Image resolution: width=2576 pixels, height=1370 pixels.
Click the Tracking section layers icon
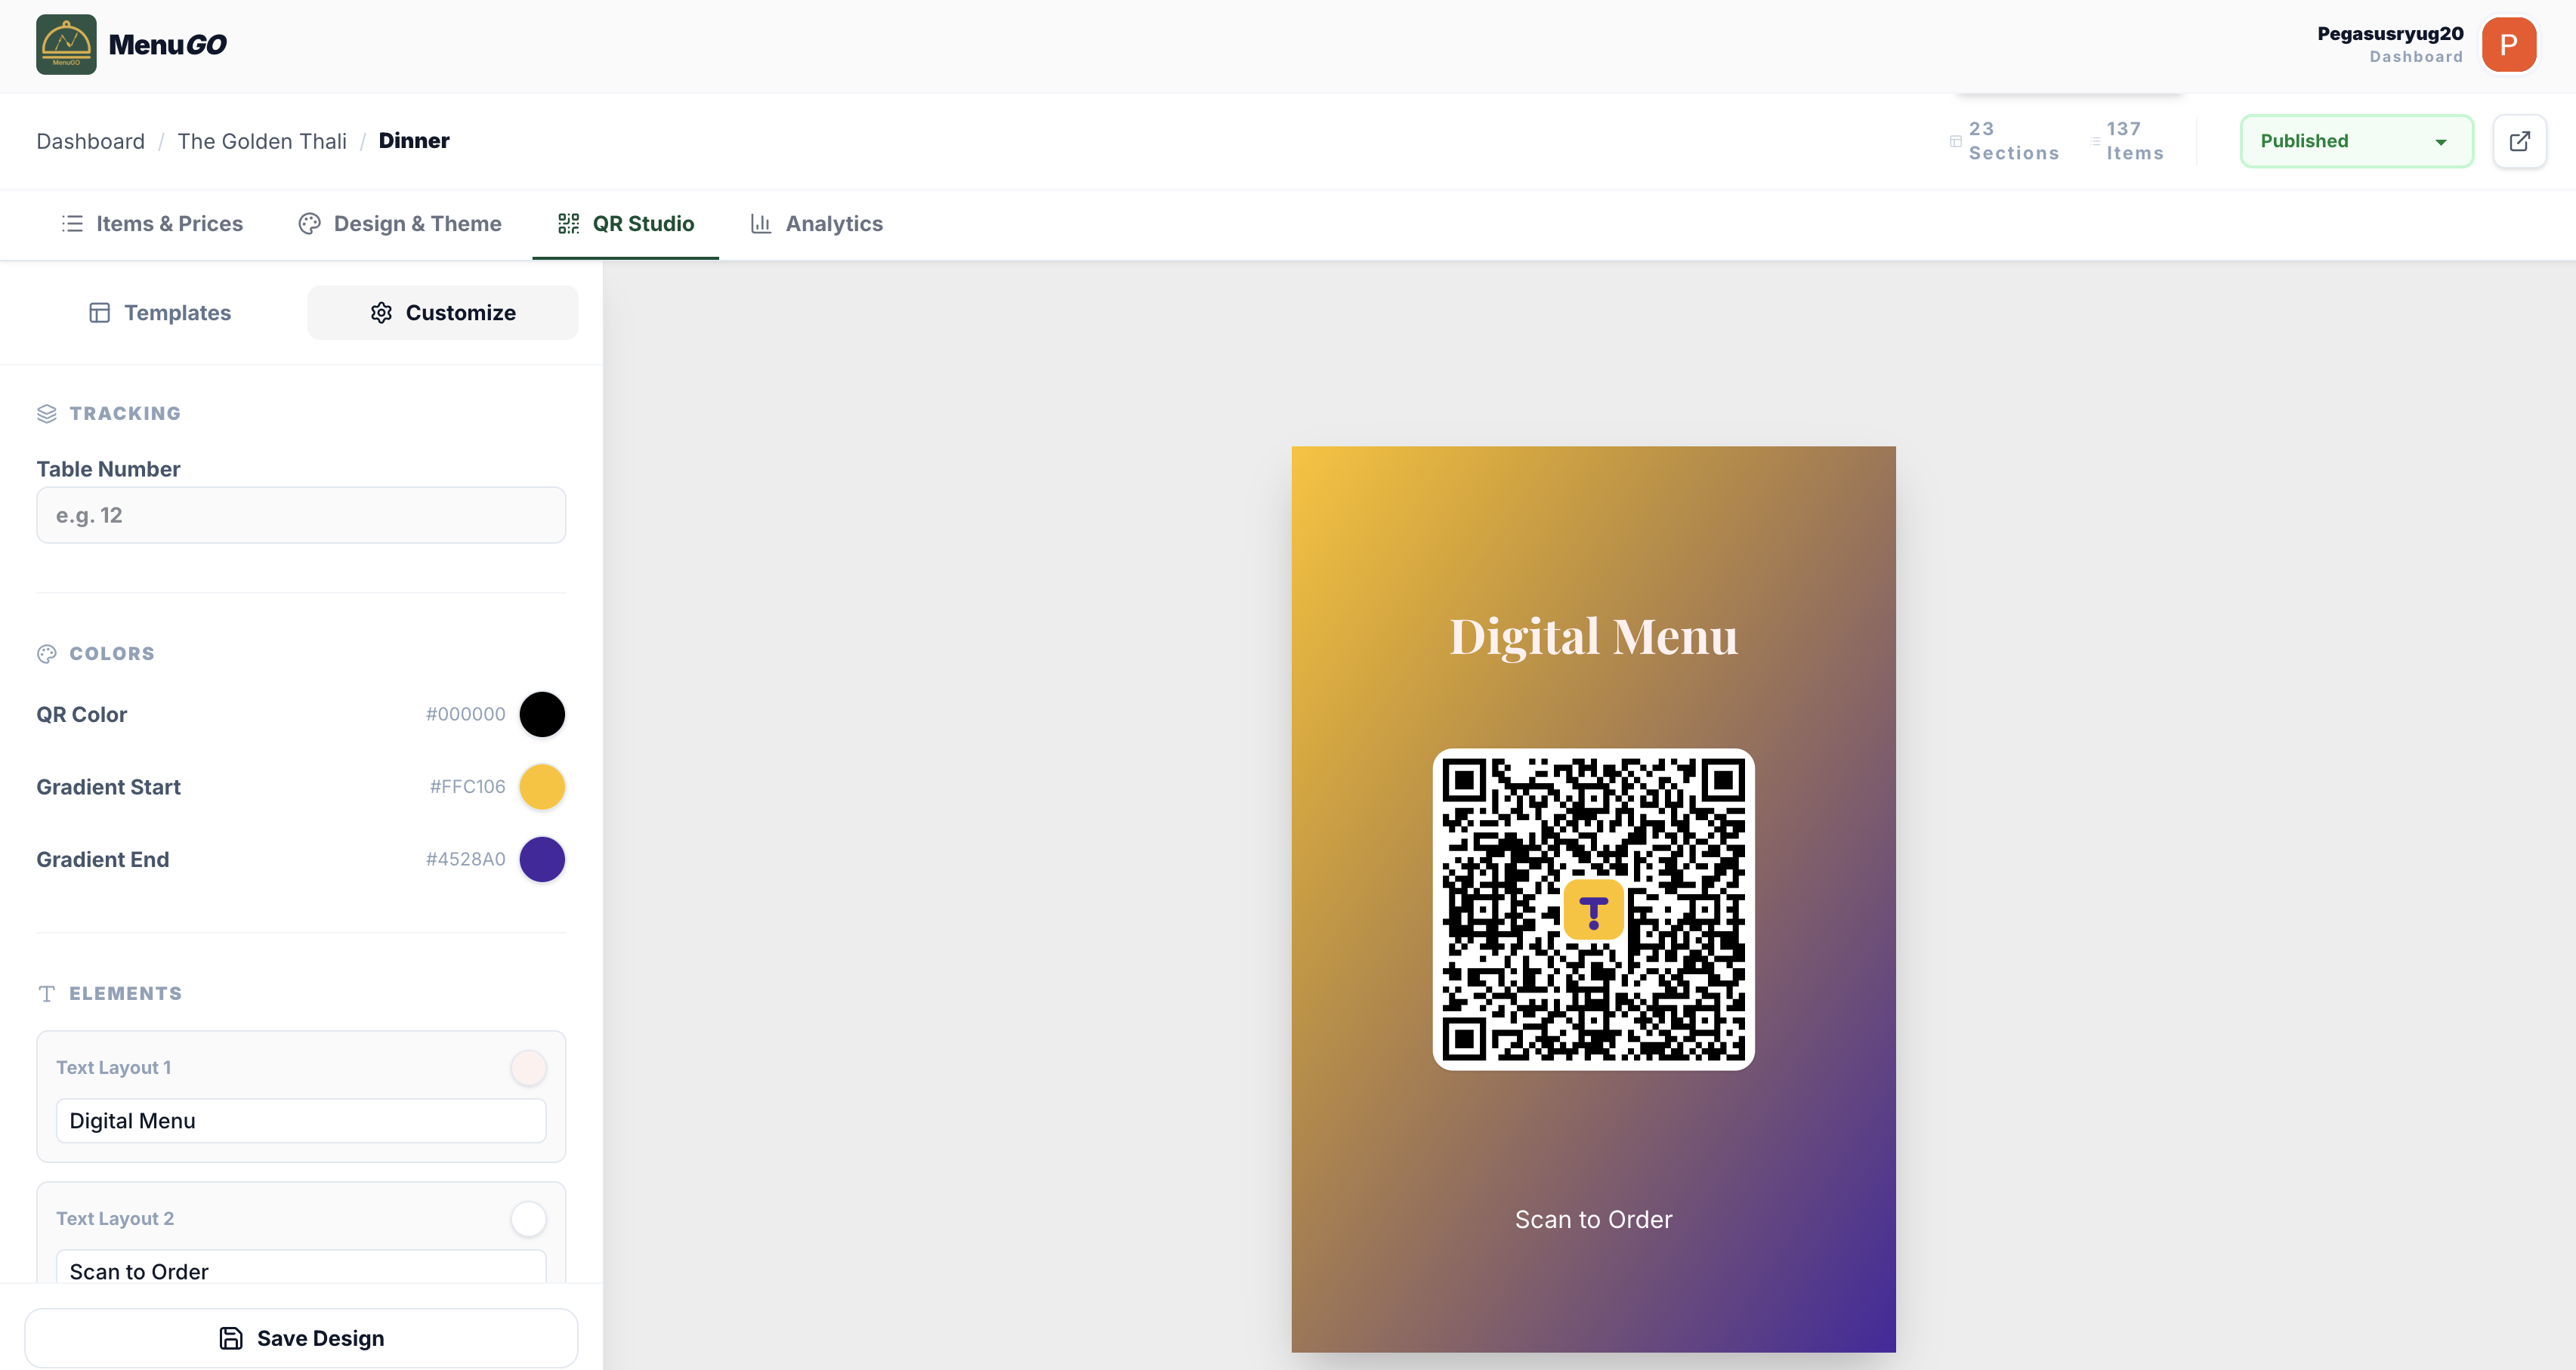(47, 412)
